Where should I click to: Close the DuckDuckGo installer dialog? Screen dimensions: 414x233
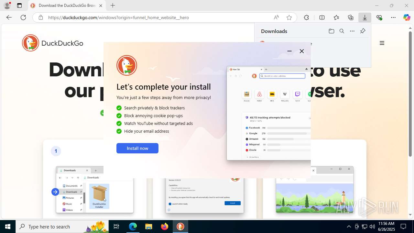pos(302,51)
